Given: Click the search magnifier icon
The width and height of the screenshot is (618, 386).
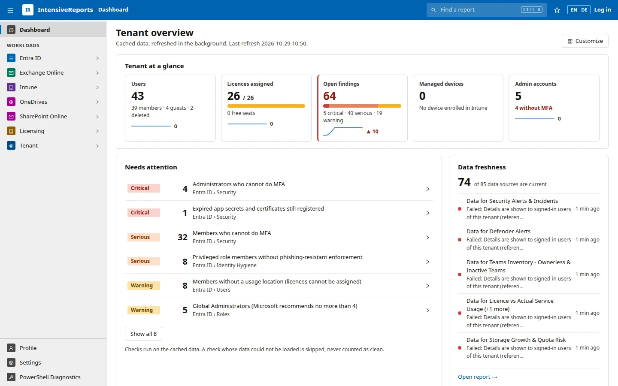Looking at the screenshot, I should tap(433, 10).
